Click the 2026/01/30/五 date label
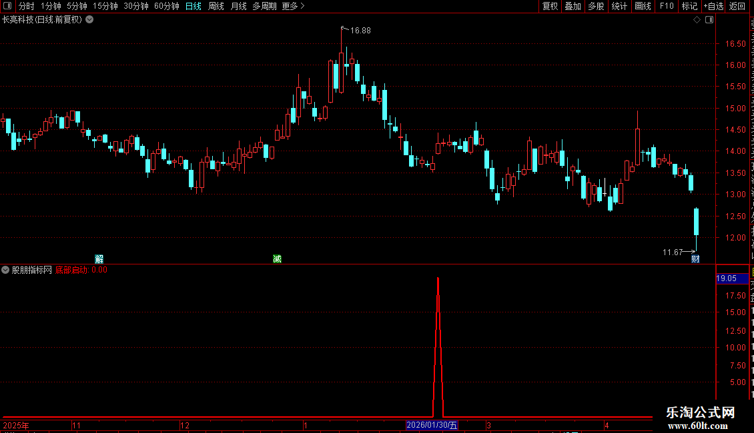 coord(432,425)
